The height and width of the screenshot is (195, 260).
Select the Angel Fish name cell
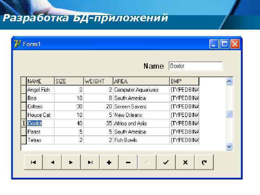(40, 90)
